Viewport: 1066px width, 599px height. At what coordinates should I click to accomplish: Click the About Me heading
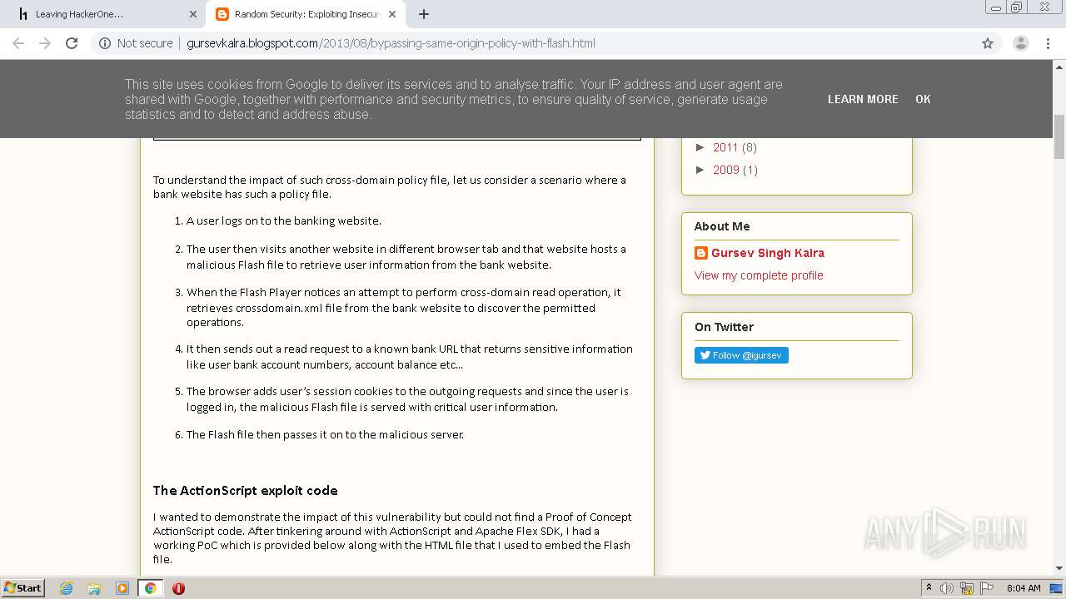(x=722, y=226)
